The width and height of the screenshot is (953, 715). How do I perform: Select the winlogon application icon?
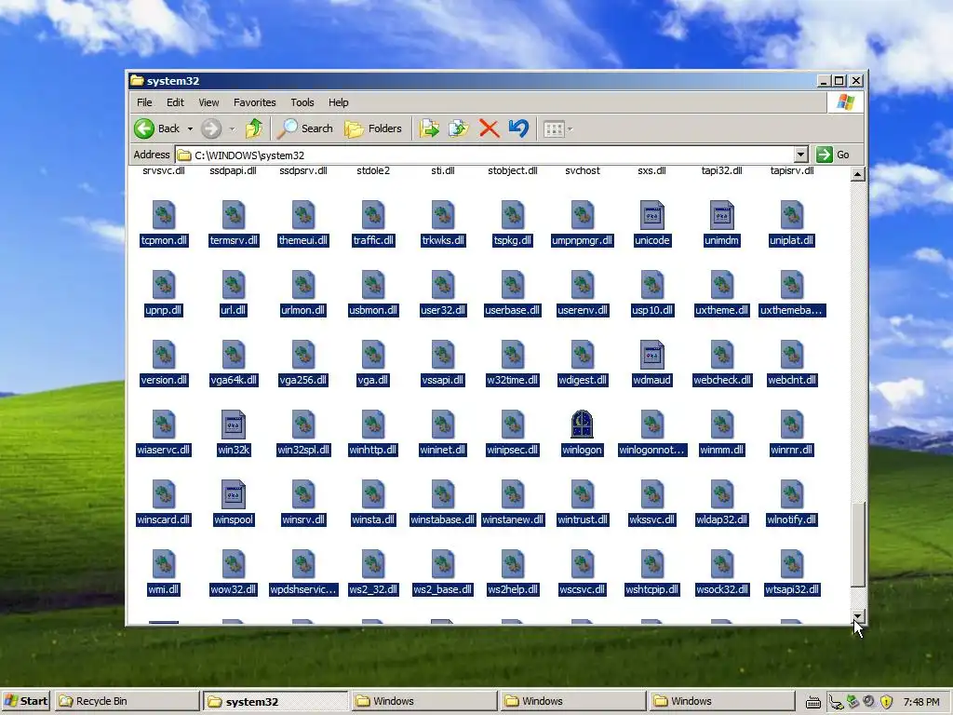583,424
